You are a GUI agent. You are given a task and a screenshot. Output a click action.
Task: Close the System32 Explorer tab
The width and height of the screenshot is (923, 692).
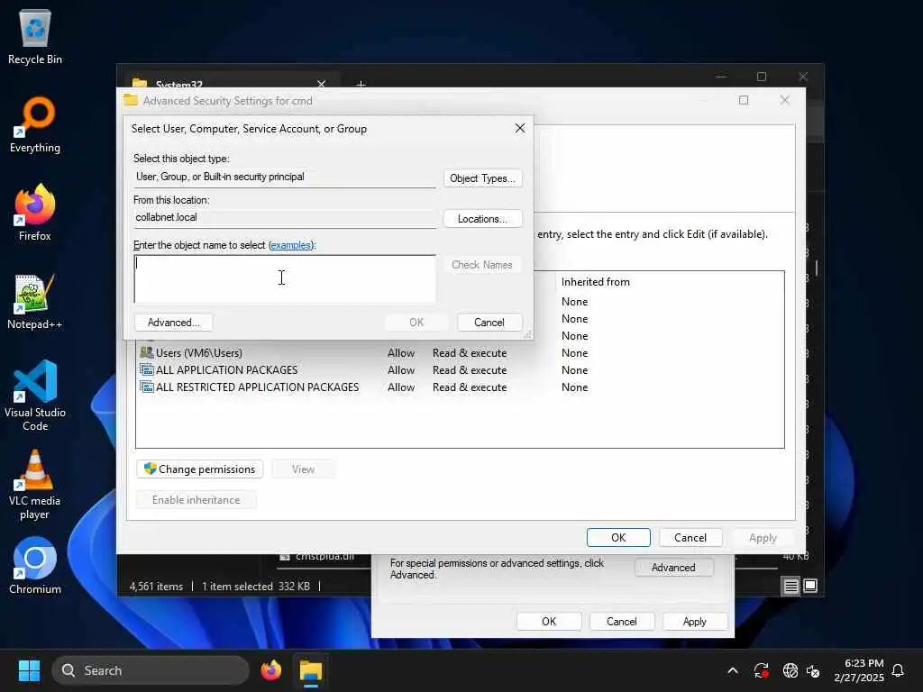point(322,84)
